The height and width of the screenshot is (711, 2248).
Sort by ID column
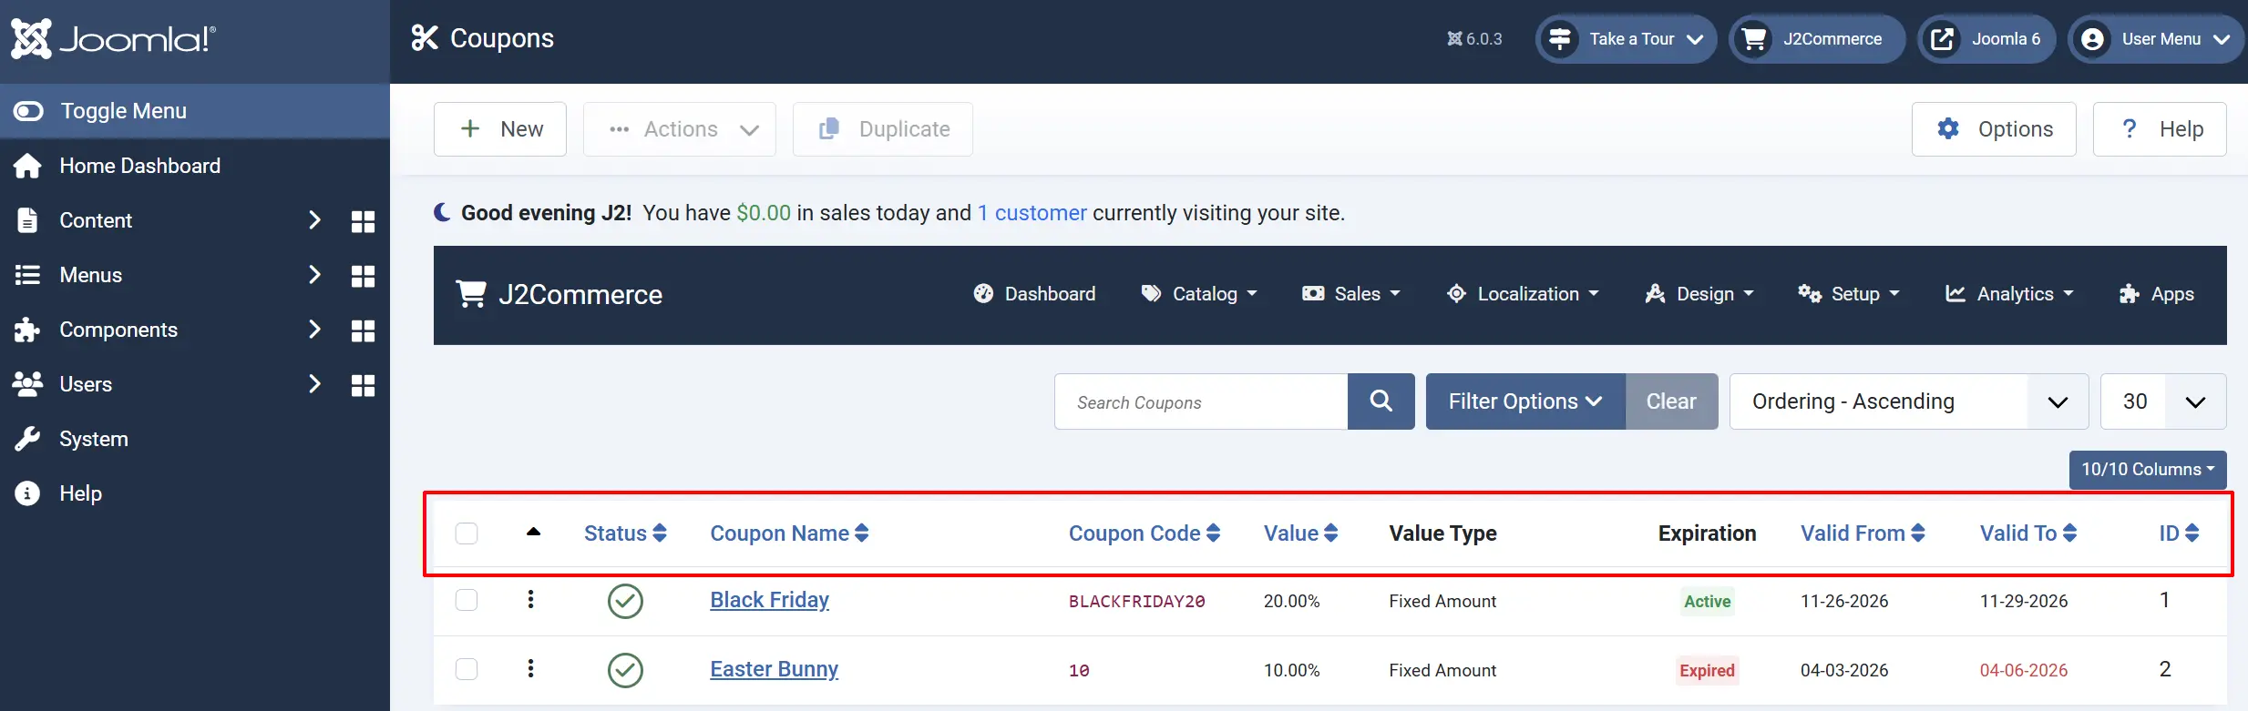click(2179, 533)
